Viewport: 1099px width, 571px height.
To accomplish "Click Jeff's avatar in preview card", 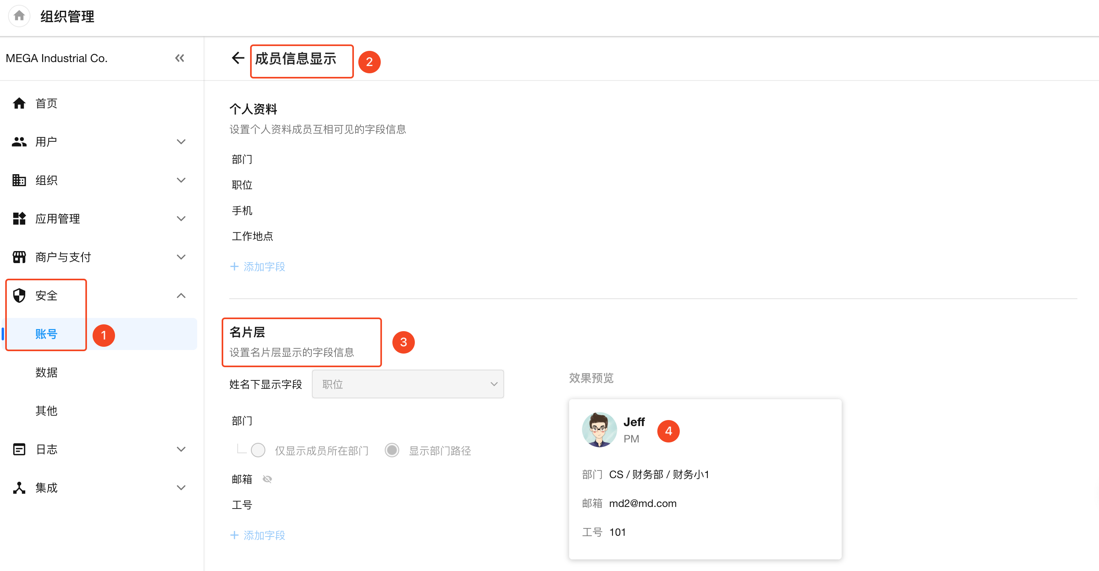I will (599, 430).
